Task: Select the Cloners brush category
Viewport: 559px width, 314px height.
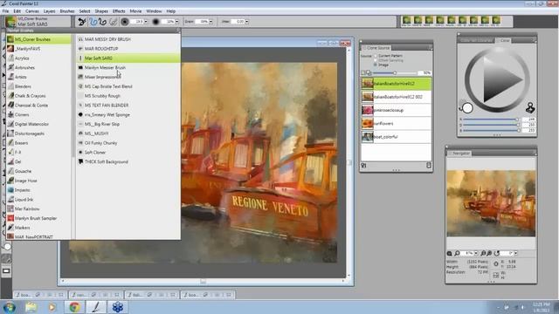Action: point(38,114)
